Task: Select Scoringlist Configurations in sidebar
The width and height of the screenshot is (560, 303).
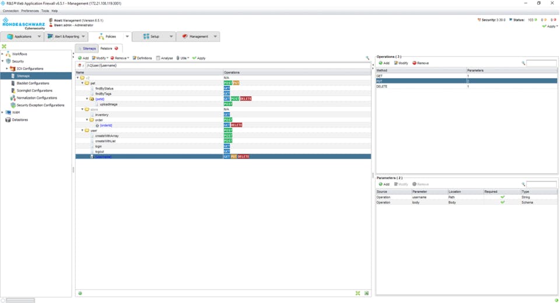Action: [x=34, y=90]
